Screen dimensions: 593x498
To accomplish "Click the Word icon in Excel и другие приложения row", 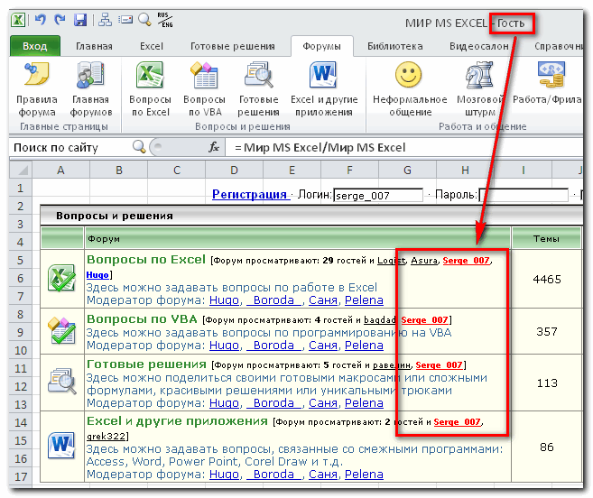I will [62, 446].
